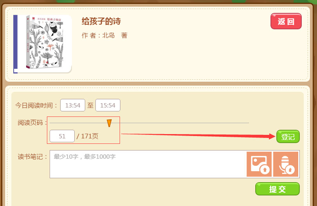Select the start time field showing 13:54
This screenshot has width=317, height=206.
pyautogui.click(x=73, y=105)
